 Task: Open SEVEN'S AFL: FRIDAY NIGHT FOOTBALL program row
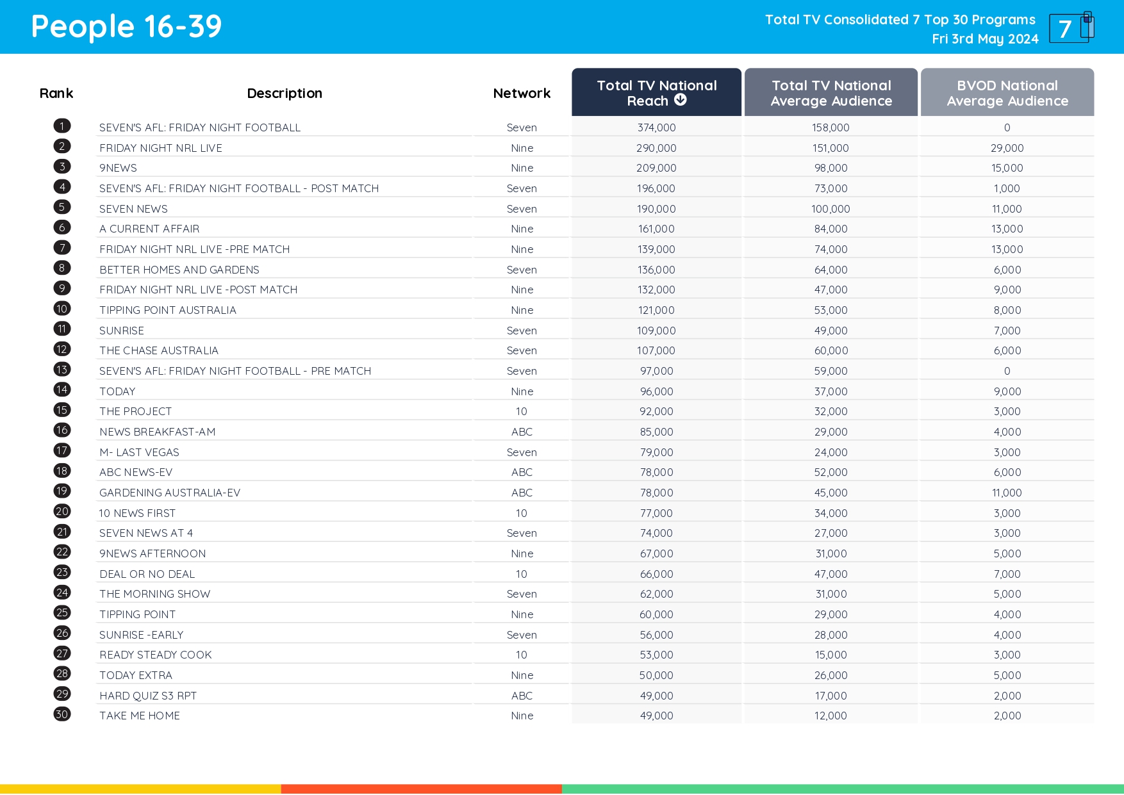(199, 127)
